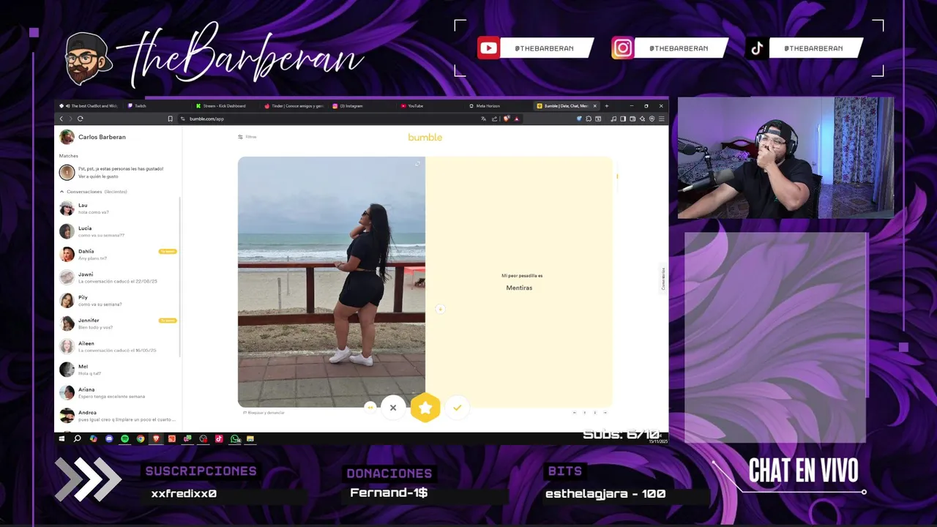Screen dimensions: 937x527
Task: Click Ver a quién le gusto
Action: 98,176
